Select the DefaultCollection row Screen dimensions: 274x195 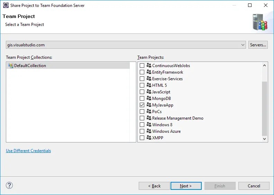(x=68, y=65)
